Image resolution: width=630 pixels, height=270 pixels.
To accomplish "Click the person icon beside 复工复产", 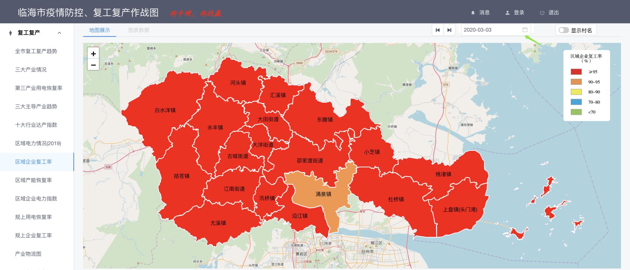I will 11,33.
